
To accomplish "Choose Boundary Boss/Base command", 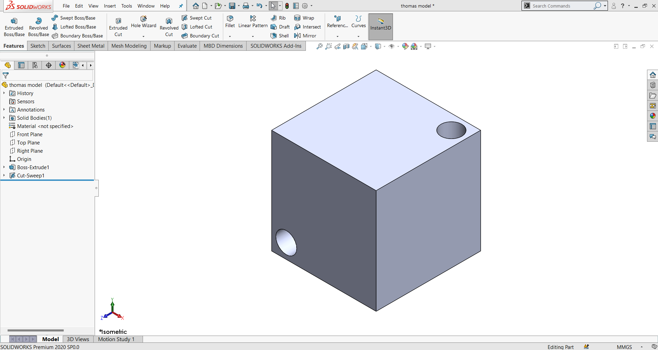I will (x=77, y=36).
